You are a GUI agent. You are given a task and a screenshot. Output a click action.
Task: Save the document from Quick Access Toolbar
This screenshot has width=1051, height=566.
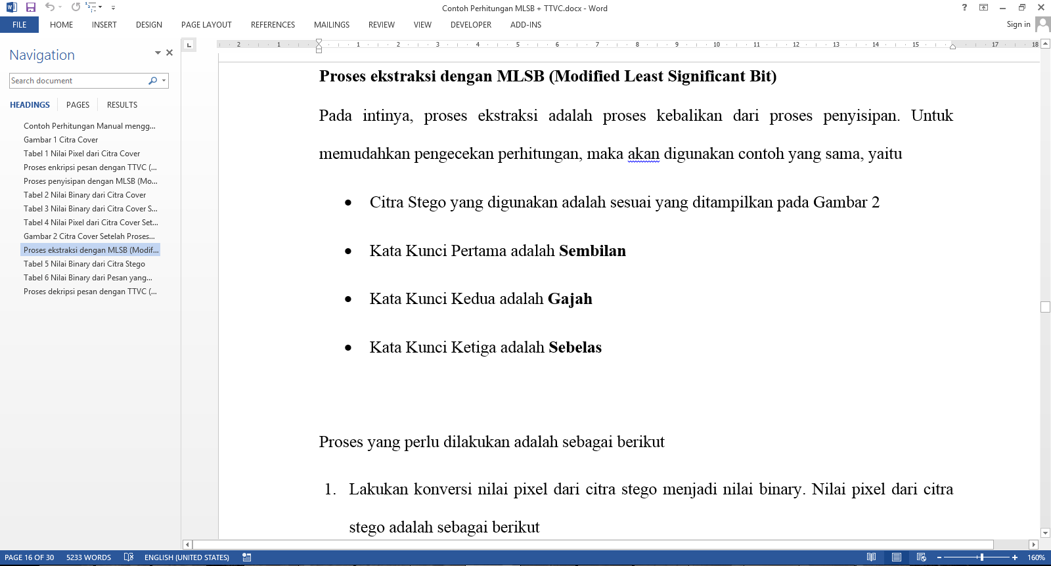31,7
